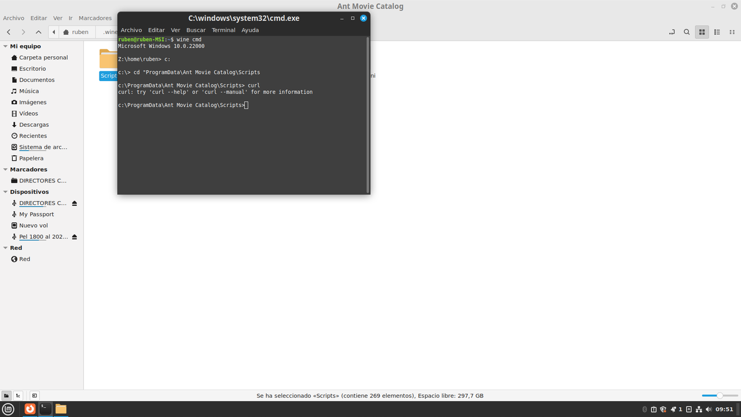
Task: Show places in sidebar button
Action: 6,396
